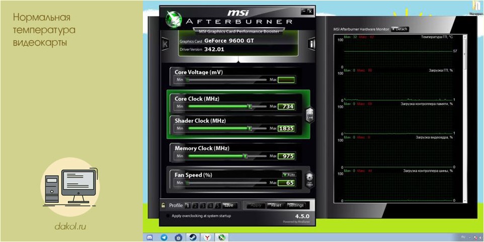484x242 pixels.
Task: Select profile slot 4
Action: [x=210, y=205]
